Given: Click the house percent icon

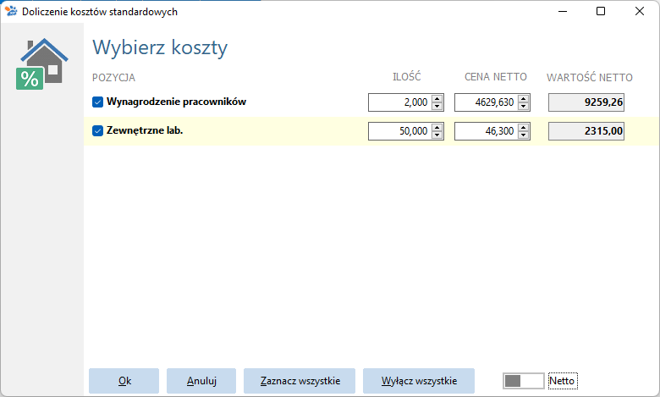Looking at the screenshot, I should click(x=42, y=64).
